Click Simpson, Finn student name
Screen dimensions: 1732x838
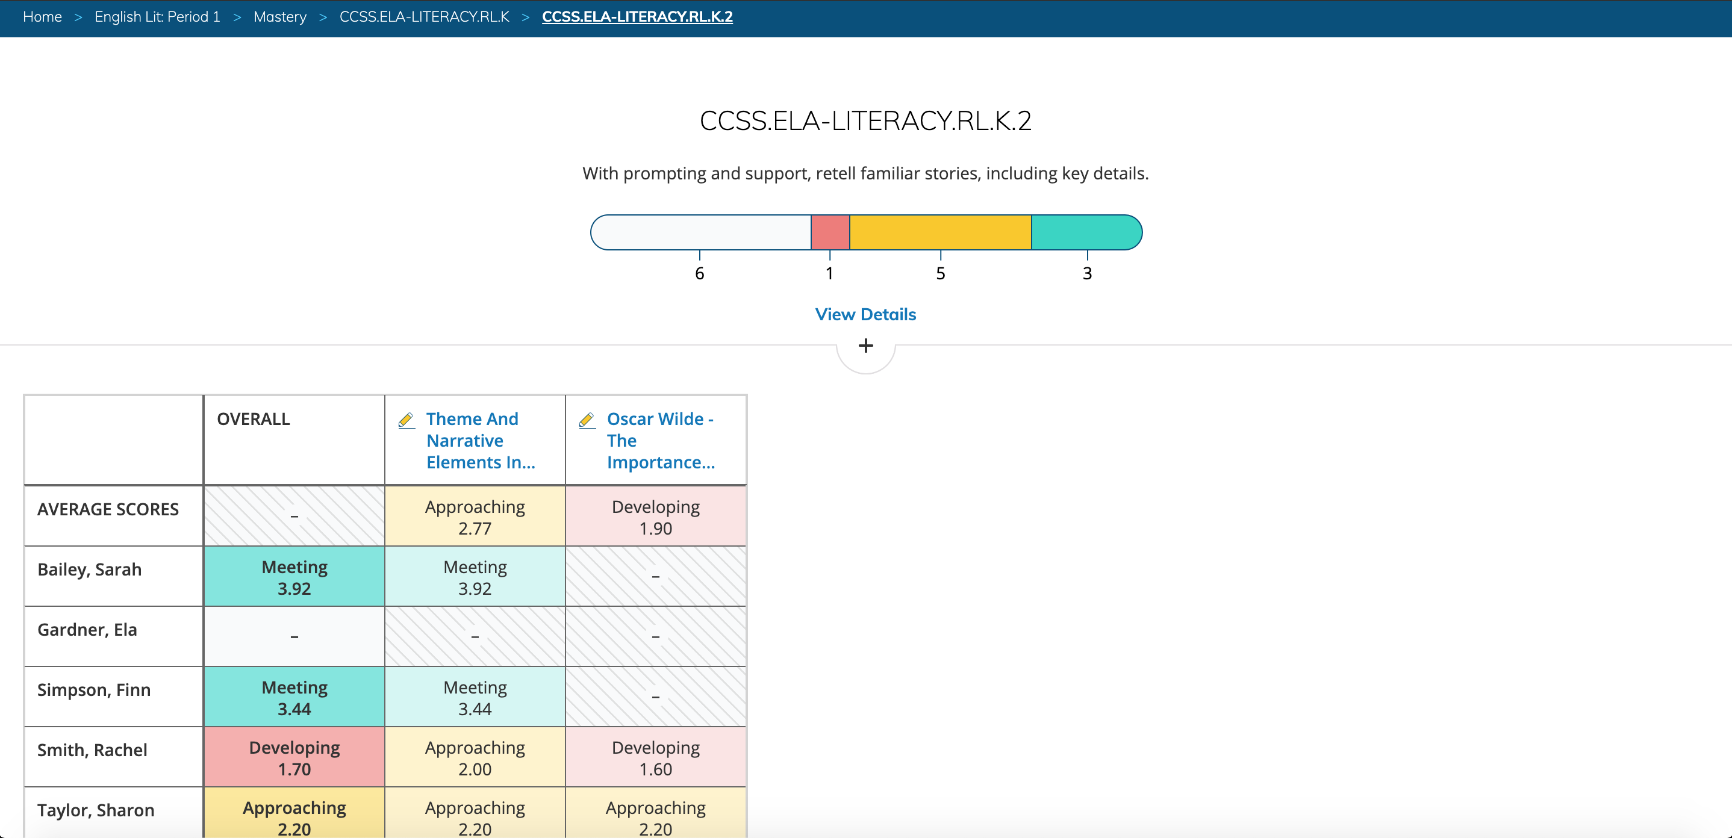(93, 690)
